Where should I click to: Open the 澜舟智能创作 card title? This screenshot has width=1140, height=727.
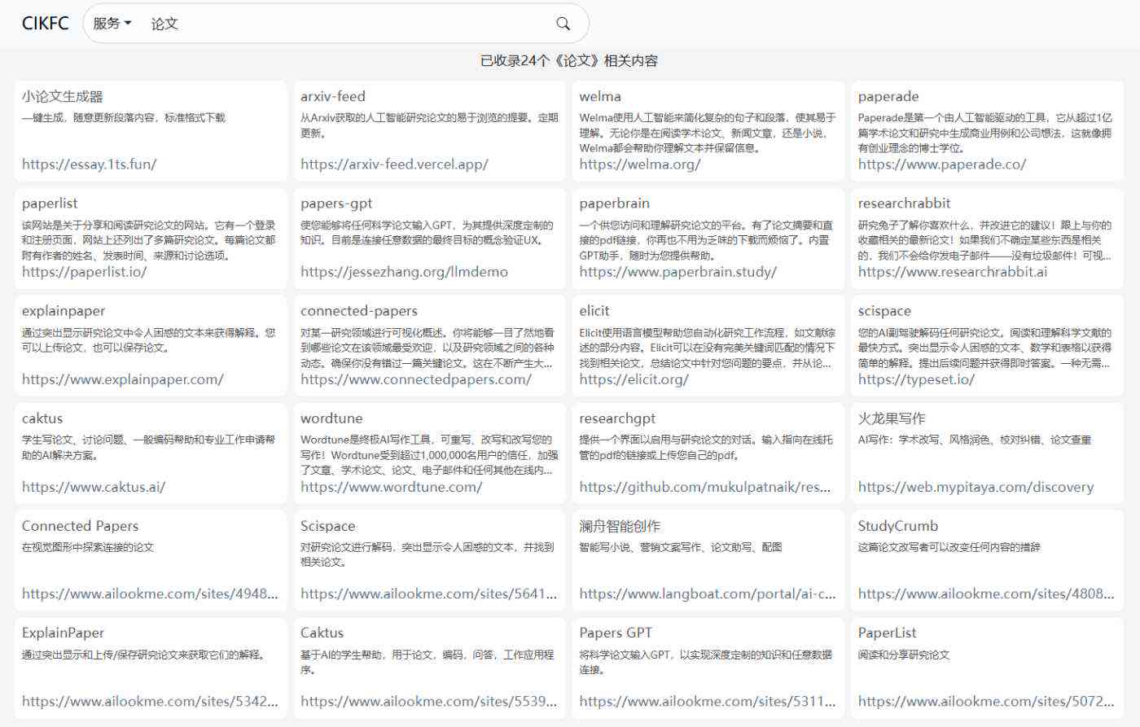[x=620, y=526]
